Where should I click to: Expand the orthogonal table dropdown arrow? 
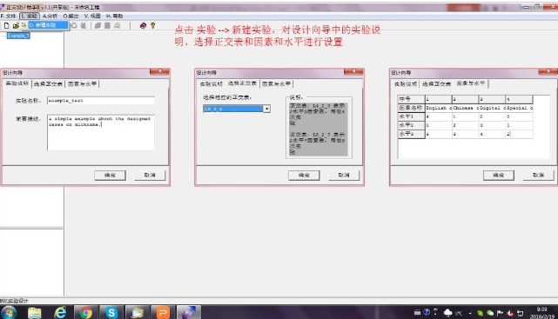[266, 109]
